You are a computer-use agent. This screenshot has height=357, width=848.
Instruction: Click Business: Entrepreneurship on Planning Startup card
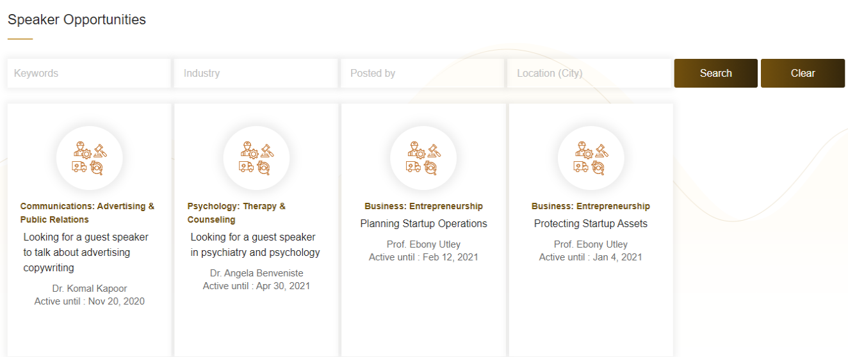point(423,206)
